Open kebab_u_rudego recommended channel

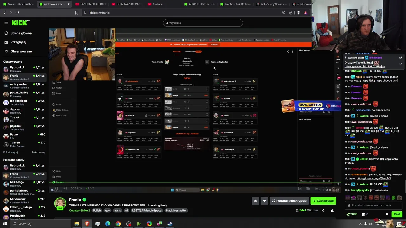click(x=24, y=209)
